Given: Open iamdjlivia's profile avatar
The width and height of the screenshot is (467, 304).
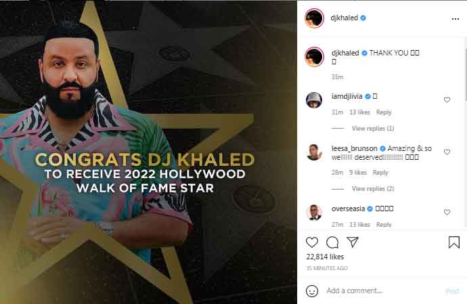Looking at the screenshot, I should click(x=314, y=100).
